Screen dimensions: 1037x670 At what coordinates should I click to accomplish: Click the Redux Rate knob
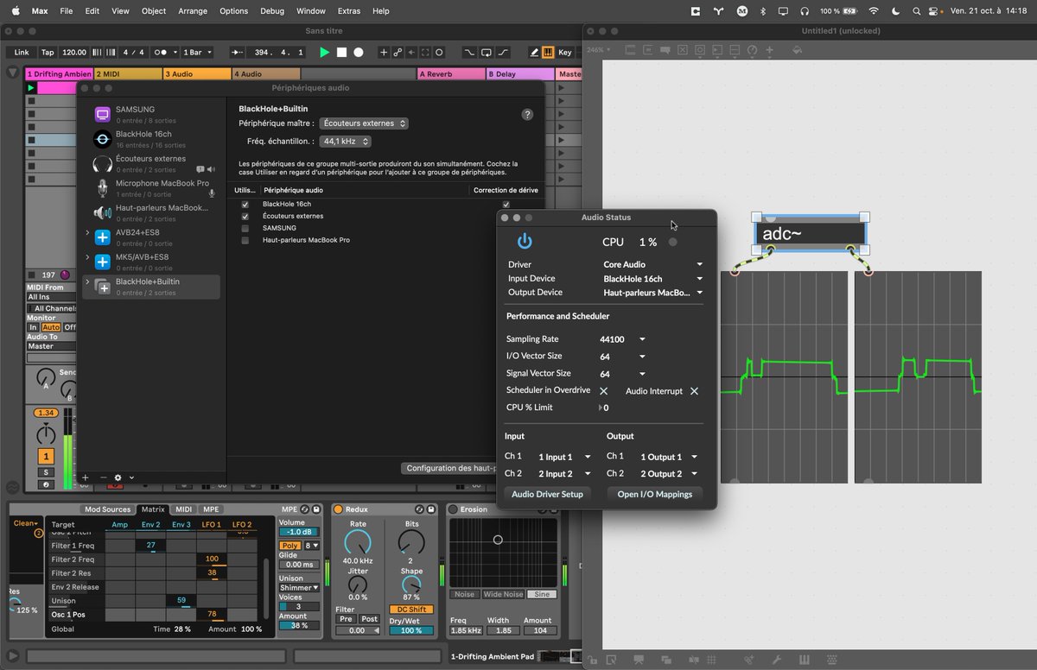point(358,543)
